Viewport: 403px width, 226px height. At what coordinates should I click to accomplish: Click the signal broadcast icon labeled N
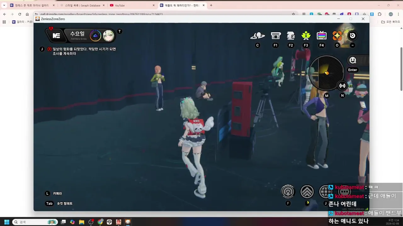pos(342,86)
